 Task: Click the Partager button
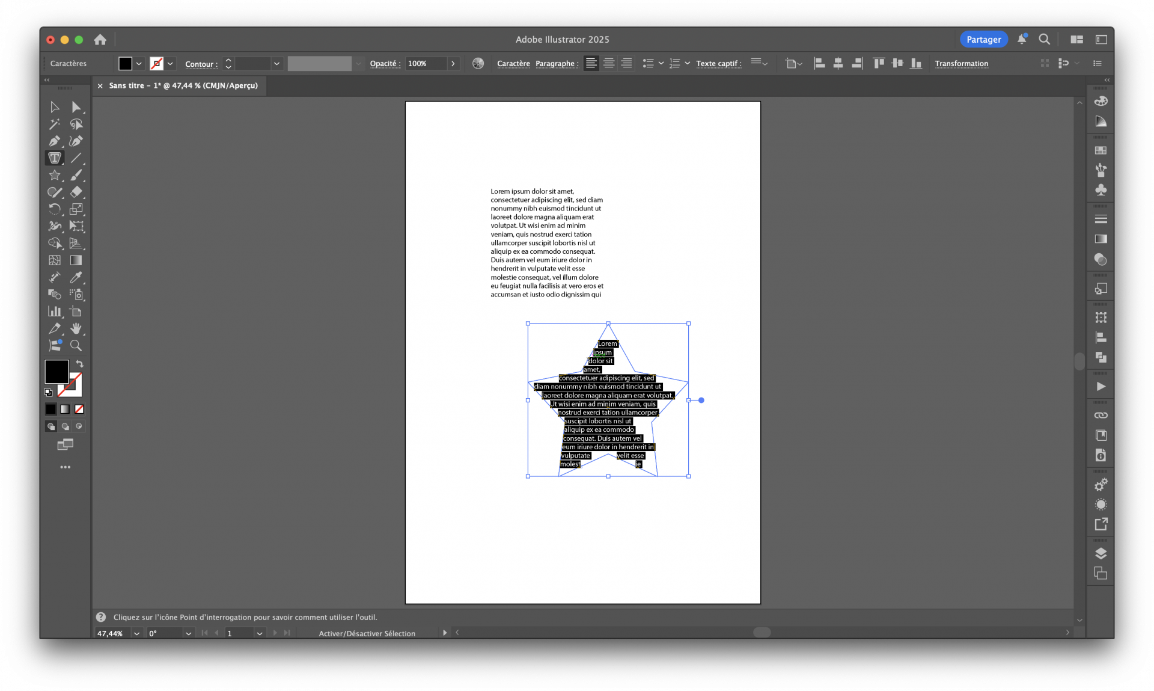(x=983, y=39)
